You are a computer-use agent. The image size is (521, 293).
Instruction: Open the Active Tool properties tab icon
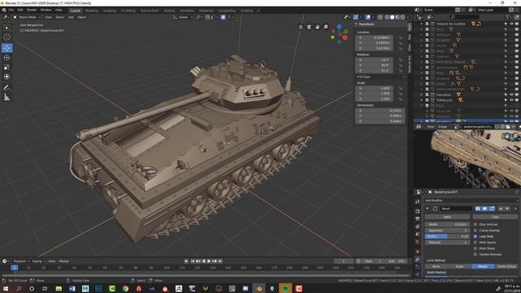[x=418, y=202]
